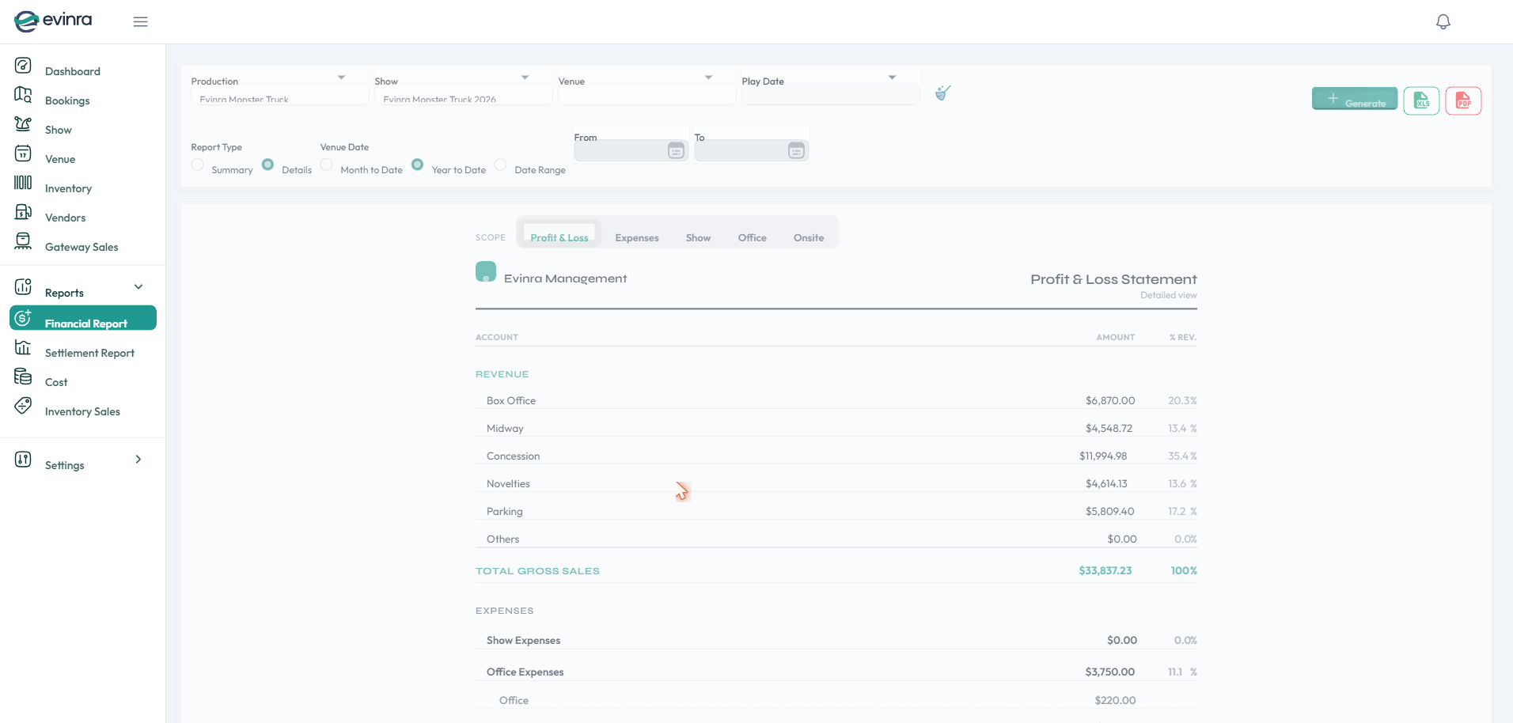Screen dimensions: 1513x723
Task: Open the notifications bell
Action: [1443, 21]
